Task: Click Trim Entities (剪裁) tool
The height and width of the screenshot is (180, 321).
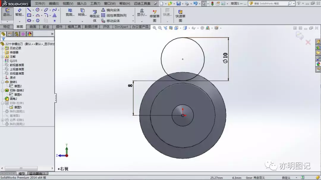Action: pyautogui.click(x=70, y=12)
